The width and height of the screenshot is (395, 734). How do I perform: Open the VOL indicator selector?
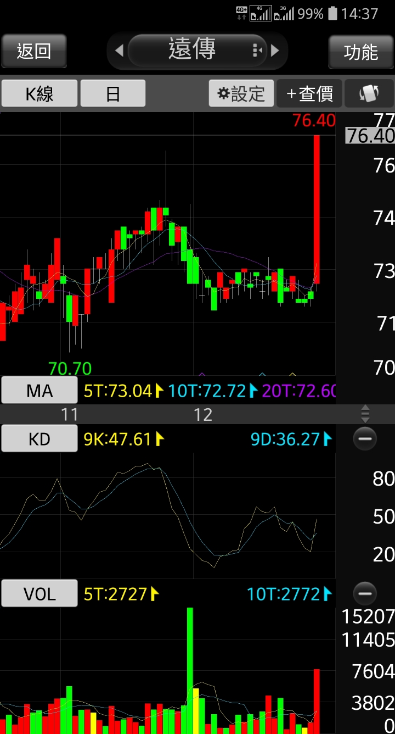39,593
